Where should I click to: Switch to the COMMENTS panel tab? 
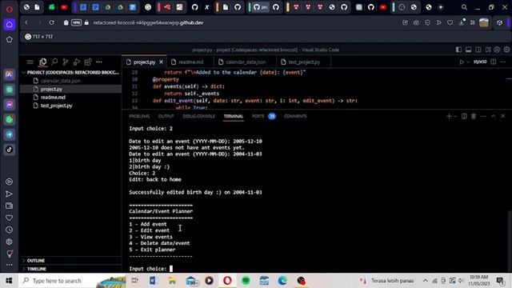coord(295,116)
